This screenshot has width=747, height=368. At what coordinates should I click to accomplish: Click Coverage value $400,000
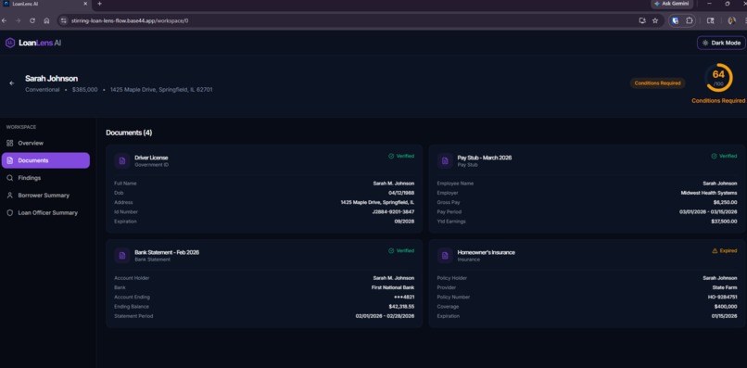[x=725, y=307]
